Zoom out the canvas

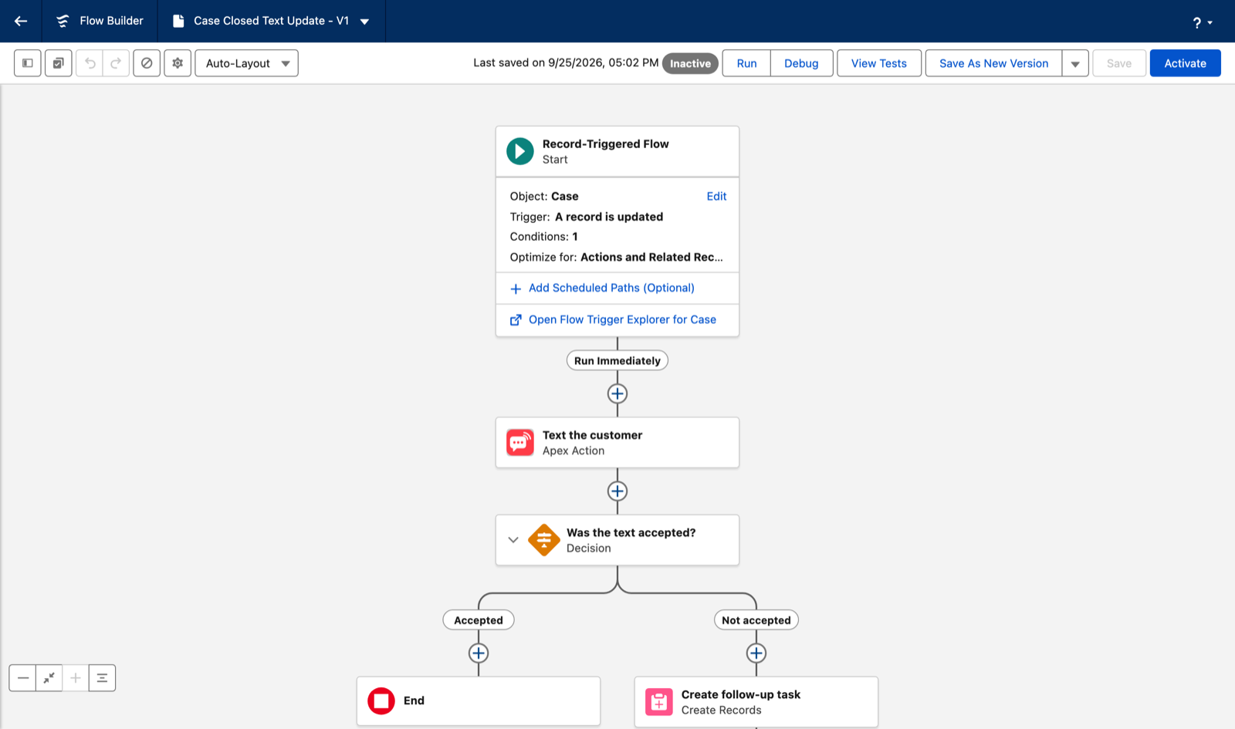pyautogui.click(x=23, y=678)
